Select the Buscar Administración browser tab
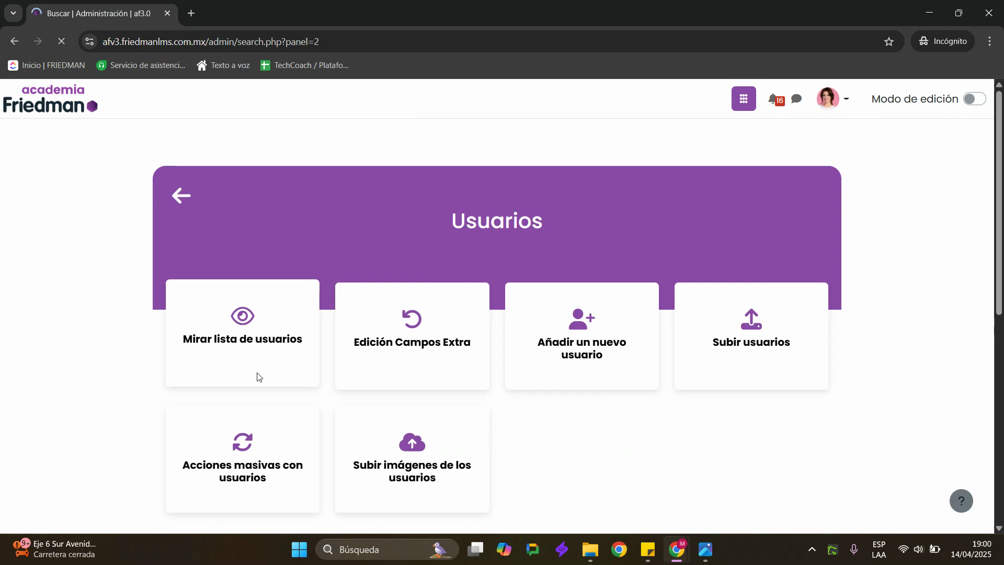The height and width of the screenshot is (565, 1004). 98,13
